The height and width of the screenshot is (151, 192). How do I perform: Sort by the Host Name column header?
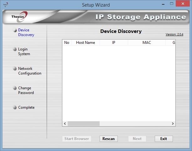(x=86, y=43)
